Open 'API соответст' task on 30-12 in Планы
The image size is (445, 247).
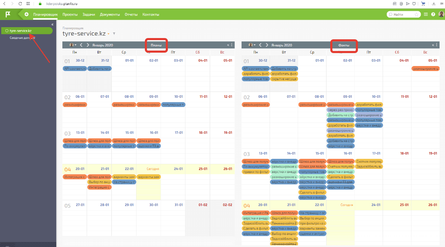pos(75,69)
